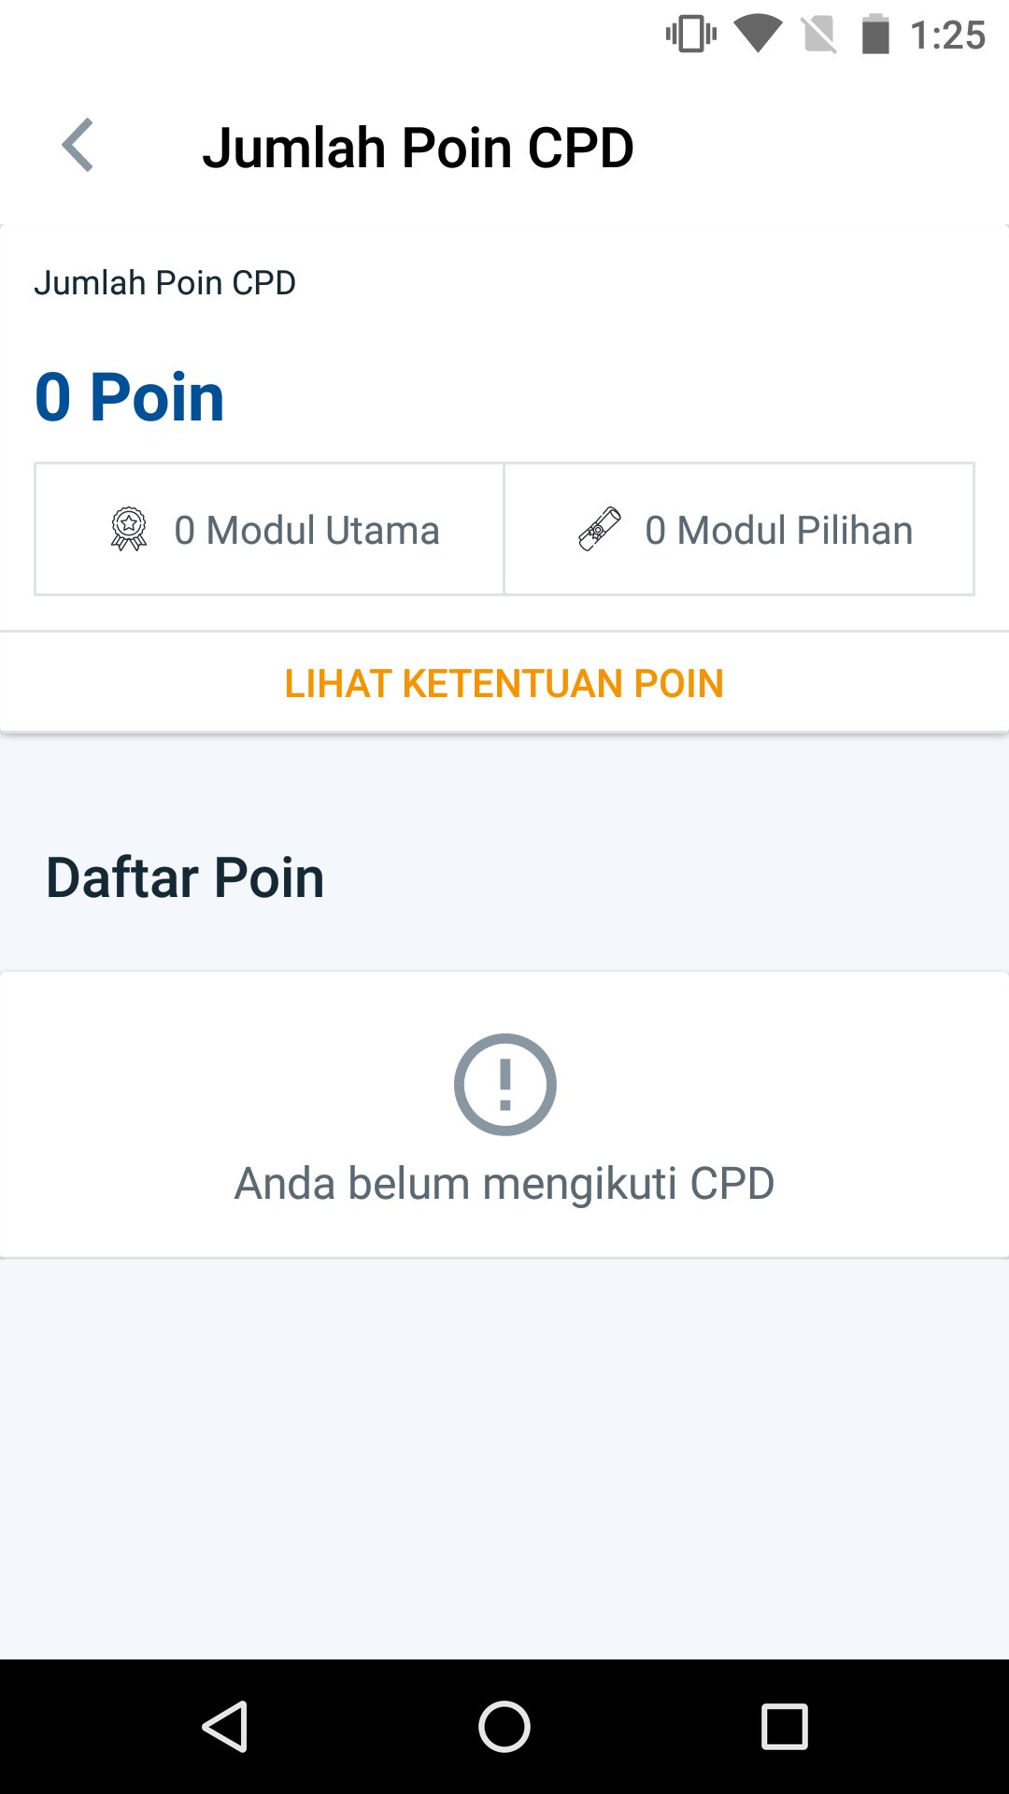
Task: Tap the certificate scroll icon
Action: [600, 529]
